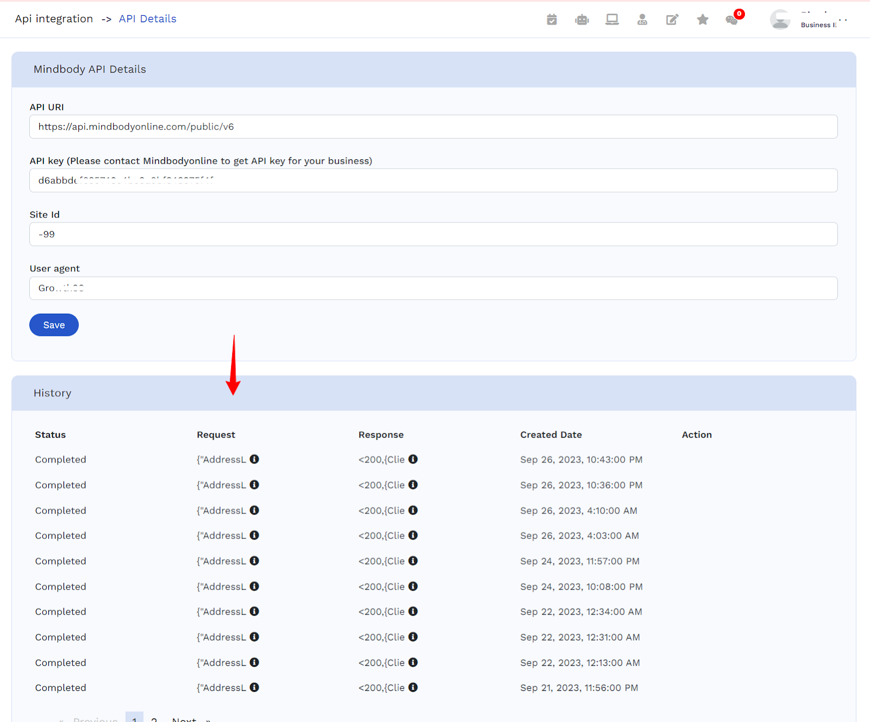
Task: Show response info for Sep 26, 10:43:00 PM row
Action: pos(413,459)
